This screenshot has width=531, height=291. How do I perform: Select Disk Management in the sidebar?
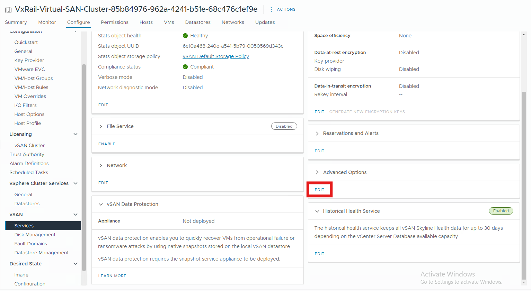(35, 235)
